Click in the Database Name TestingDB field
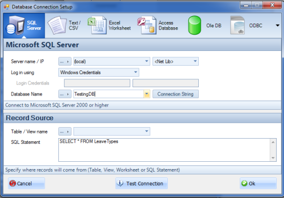This screenshot has height=198, width=284. [x=108, y=94]
